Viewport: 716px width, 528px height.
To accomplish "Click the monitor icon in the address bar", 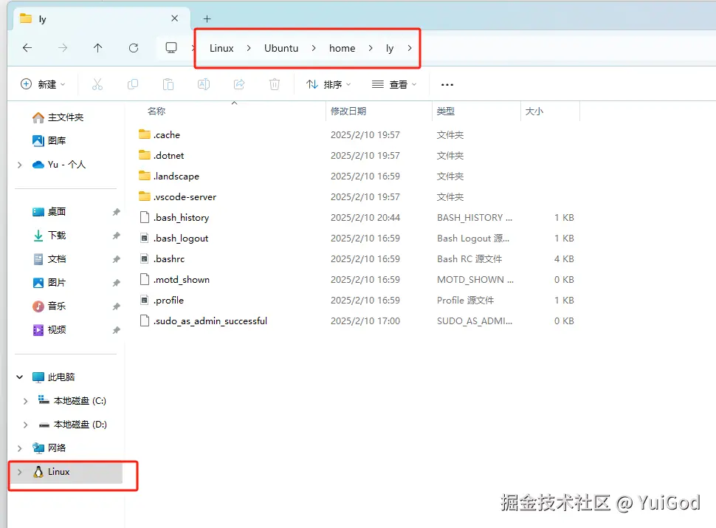I will [x=171, y=48].
